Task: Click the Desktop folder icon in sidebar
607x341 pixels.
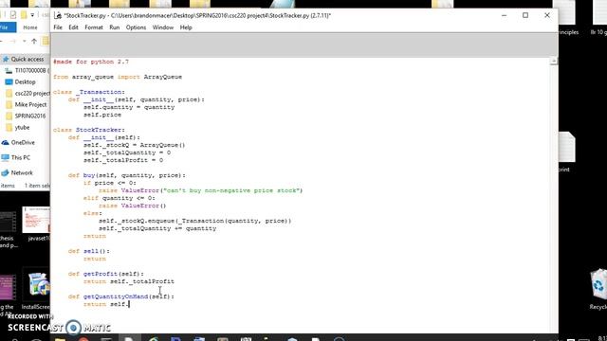Action: [x=9, y=82]
